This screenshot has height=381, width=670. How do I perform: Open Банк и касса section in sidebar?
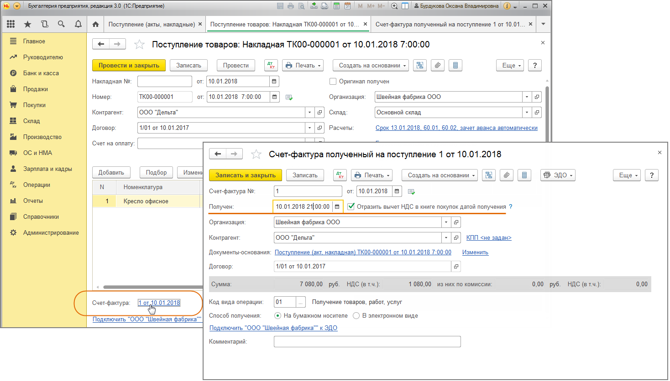(41, 73)
